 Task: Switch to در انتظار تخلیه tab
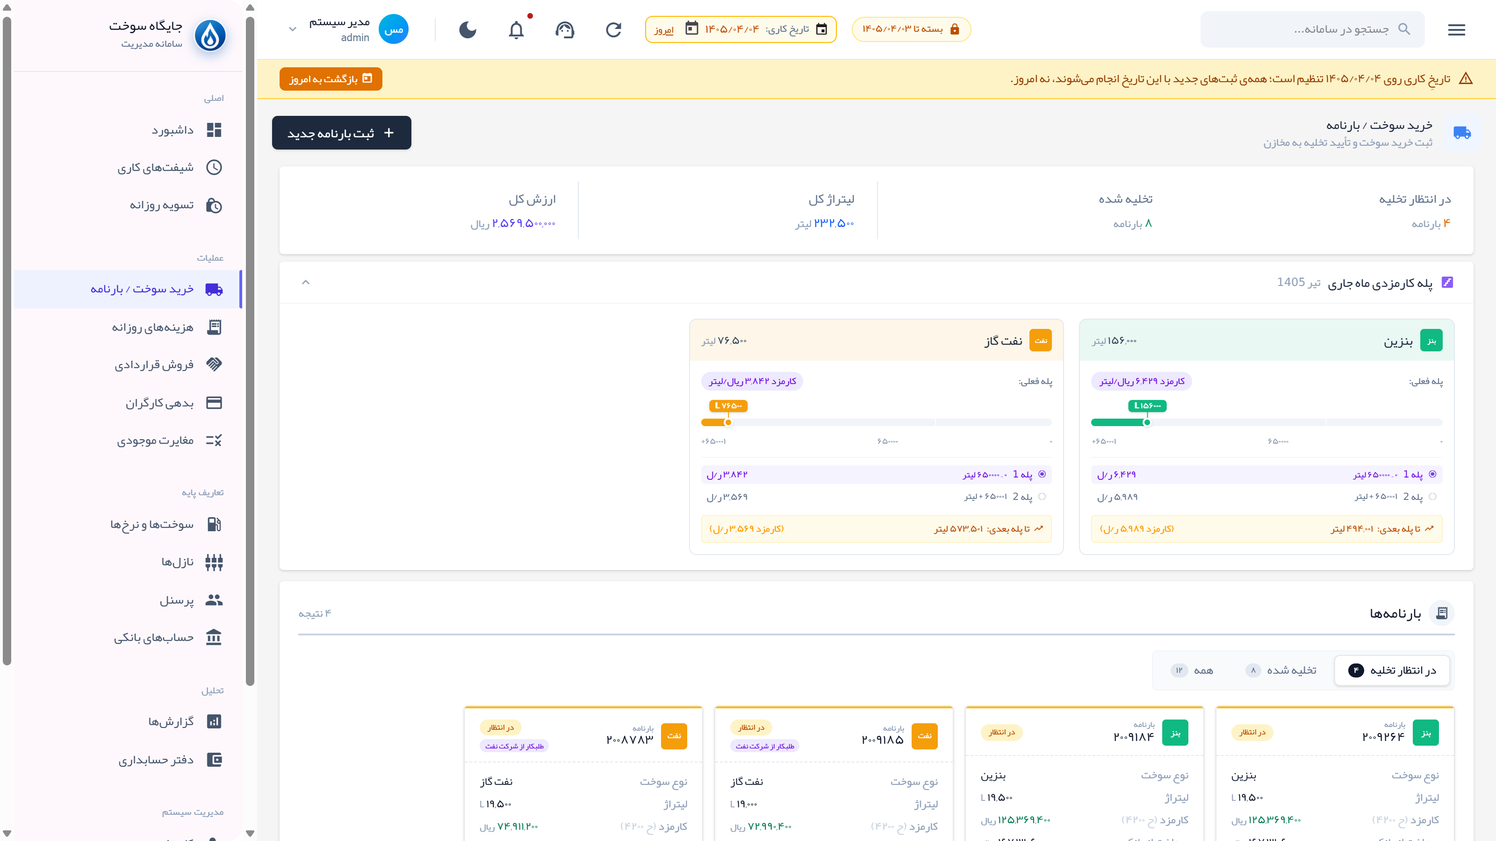tap(1392, 670)
